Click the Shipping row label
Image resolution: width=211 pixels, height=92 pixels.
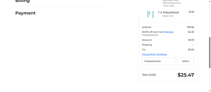(x=147, y=45)
